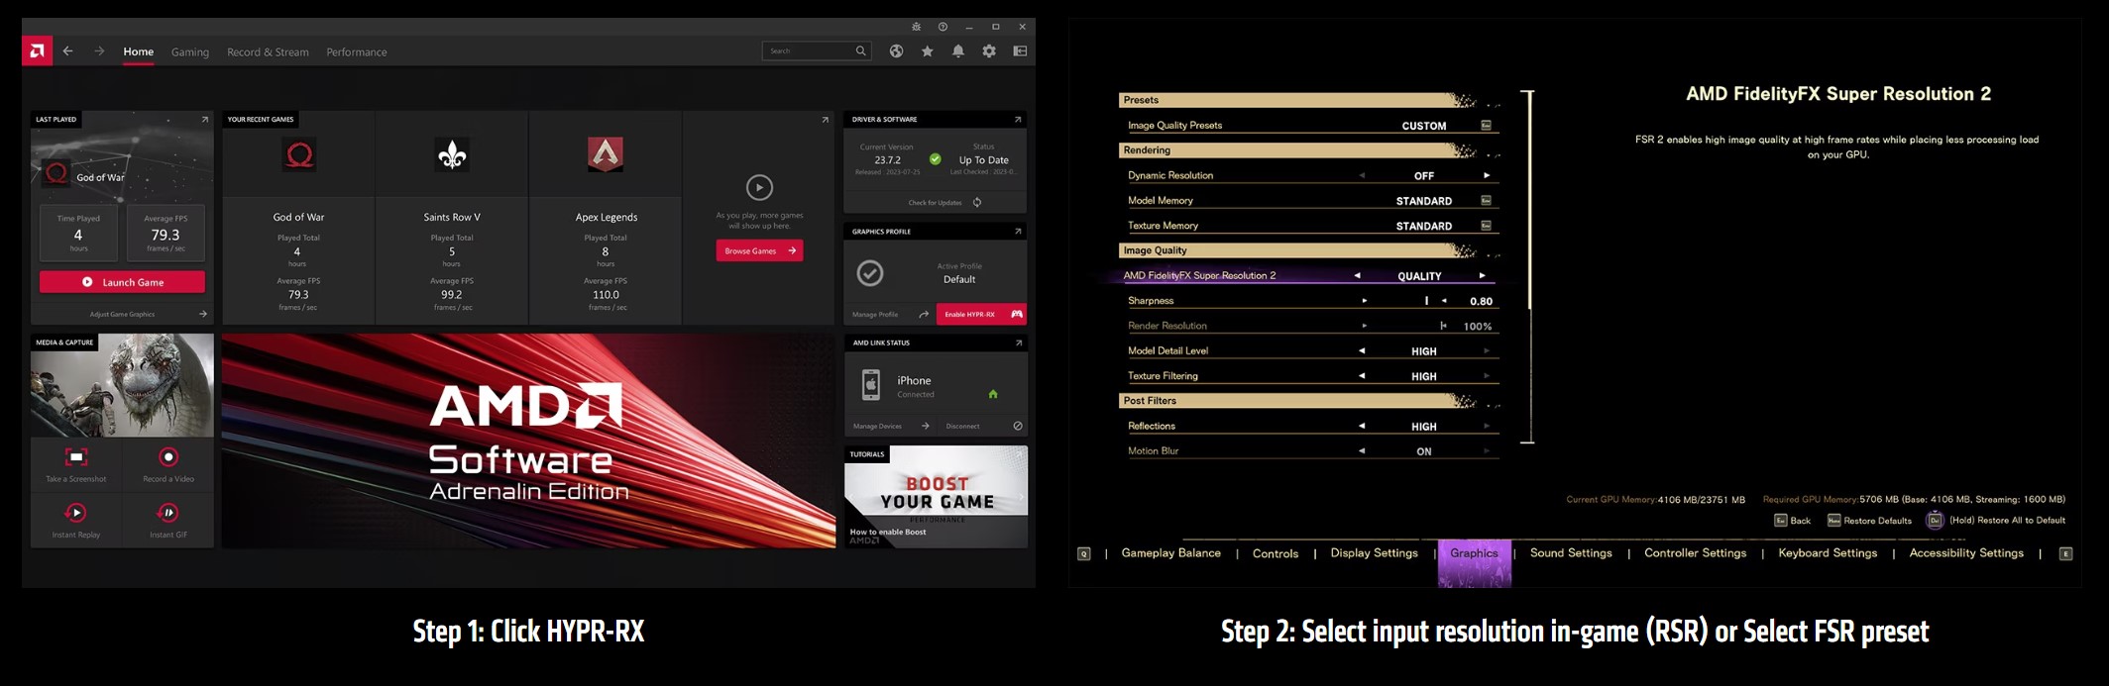This screenshot has width=2109, height=686.
Task: Switch to the Record & Stream tab
Action: (268, 52)
